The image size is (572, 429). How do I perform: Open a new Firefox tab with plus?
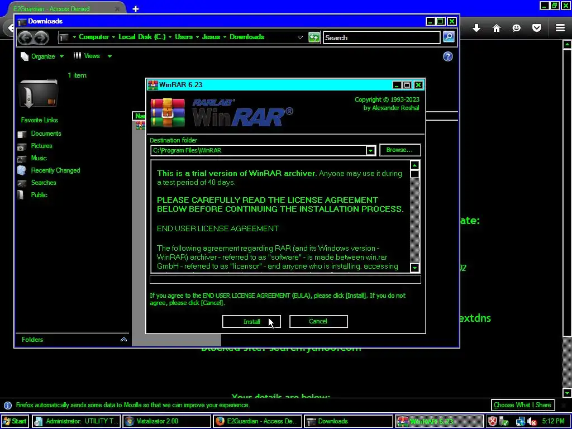tap(136, 9)
